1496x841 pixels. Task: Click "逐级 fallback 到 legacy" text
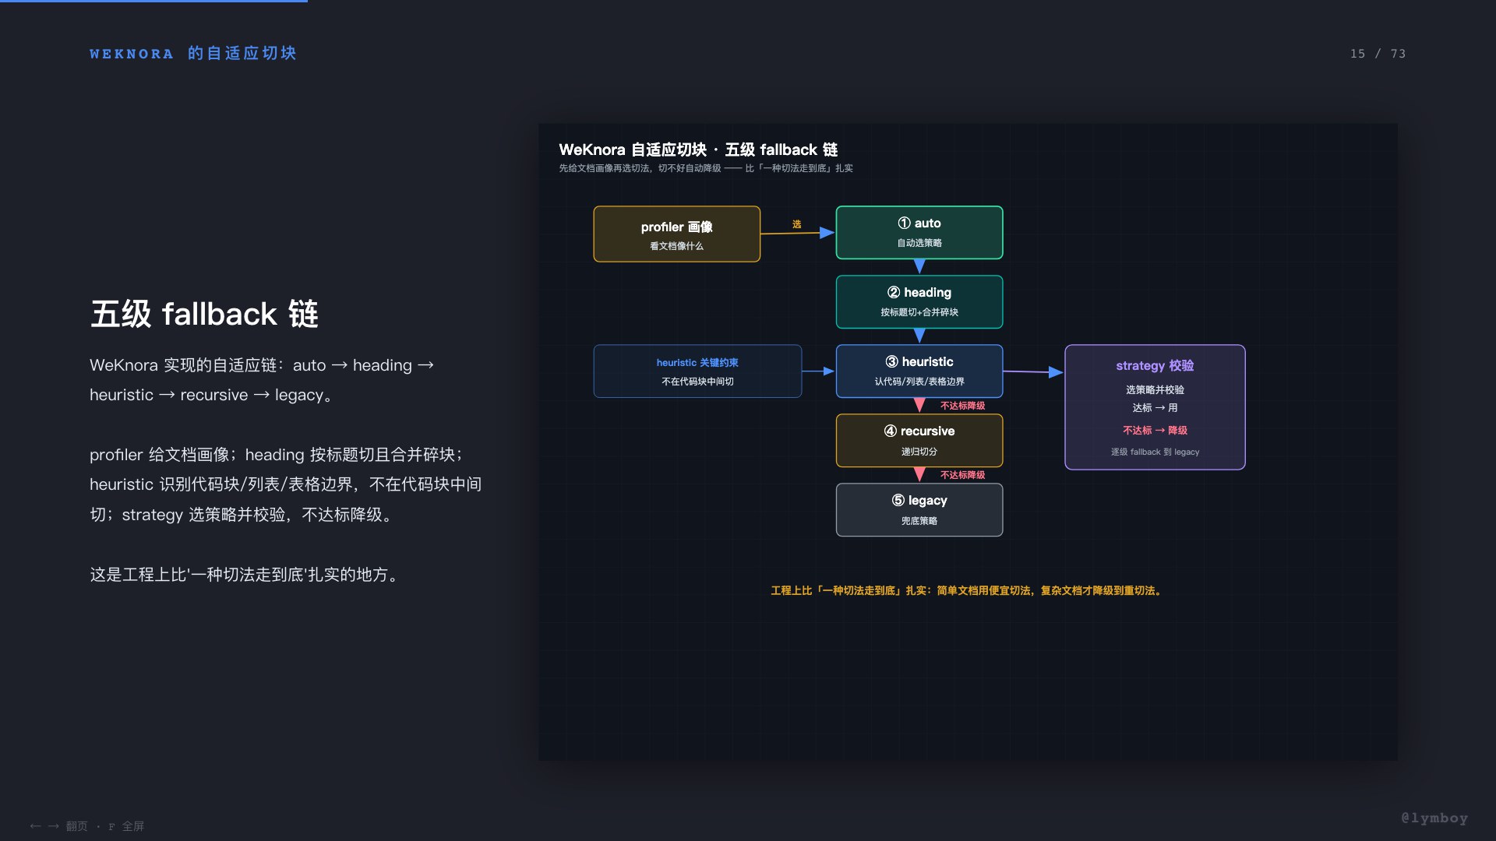click(1155, 452)
